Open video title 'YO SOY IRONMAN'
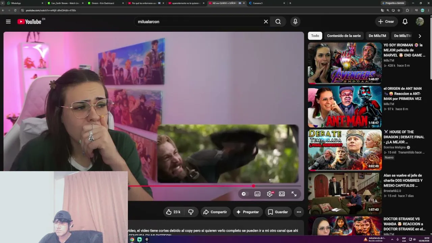Screen dimensions: 432x243 (404, 50)
